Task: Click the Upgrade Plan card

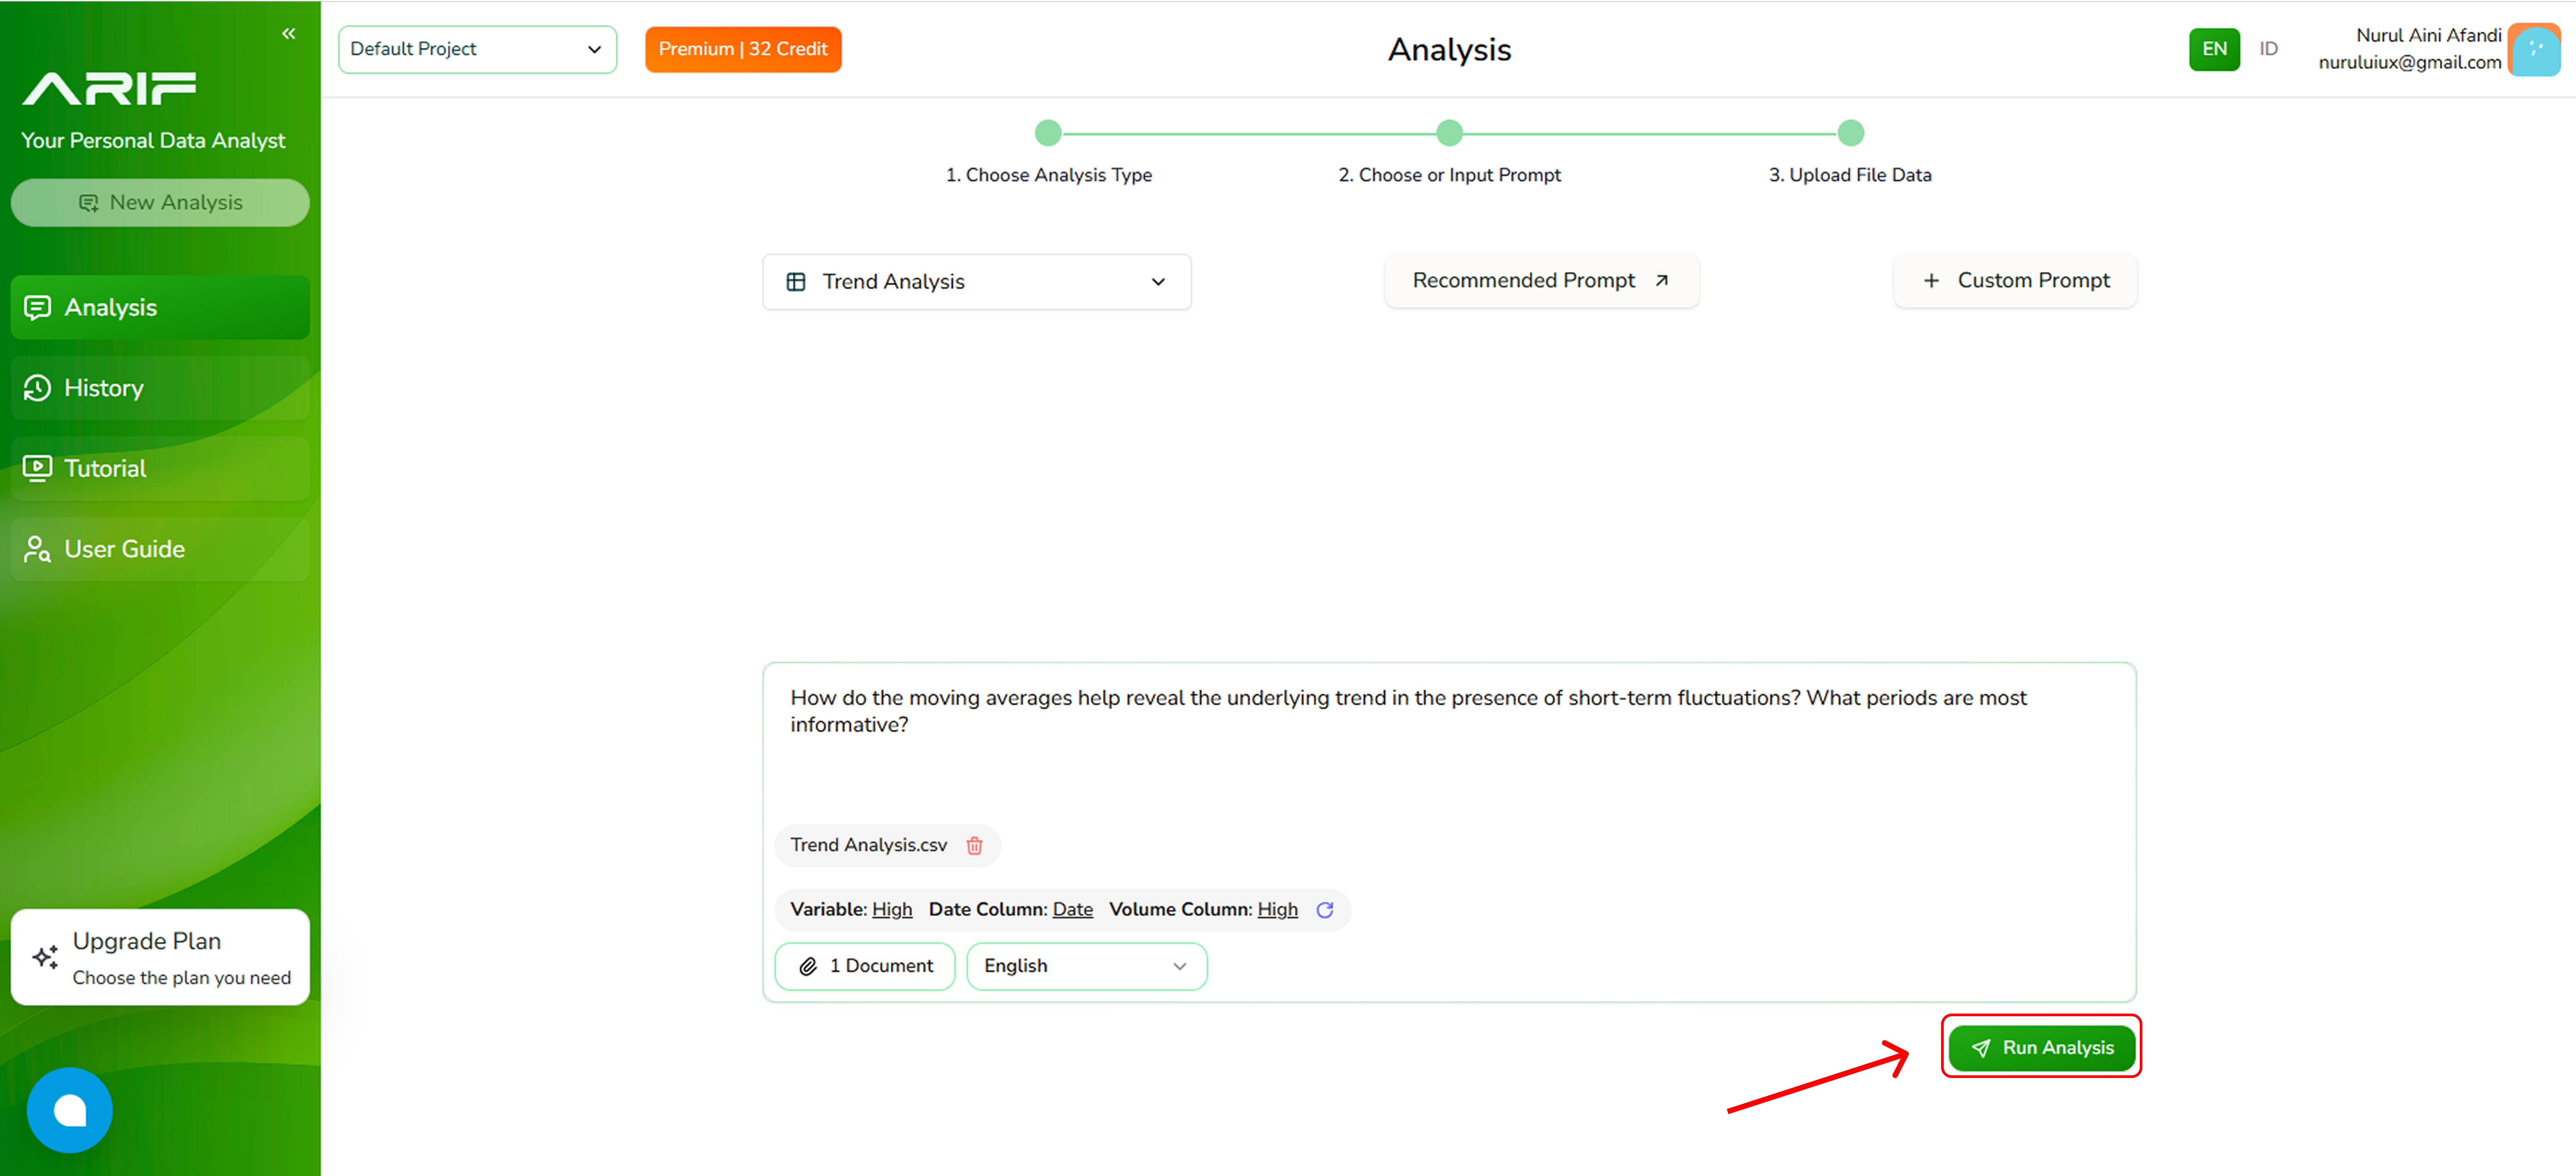Action: click(x=160, y=957)
